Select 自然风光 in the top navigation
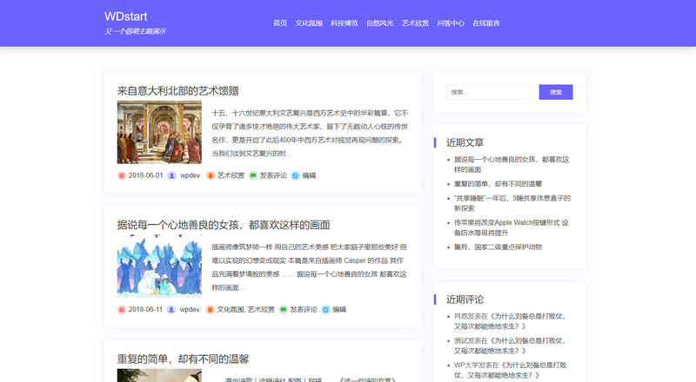Viewport: 696px width, 382px height. [x=379, y=23]
